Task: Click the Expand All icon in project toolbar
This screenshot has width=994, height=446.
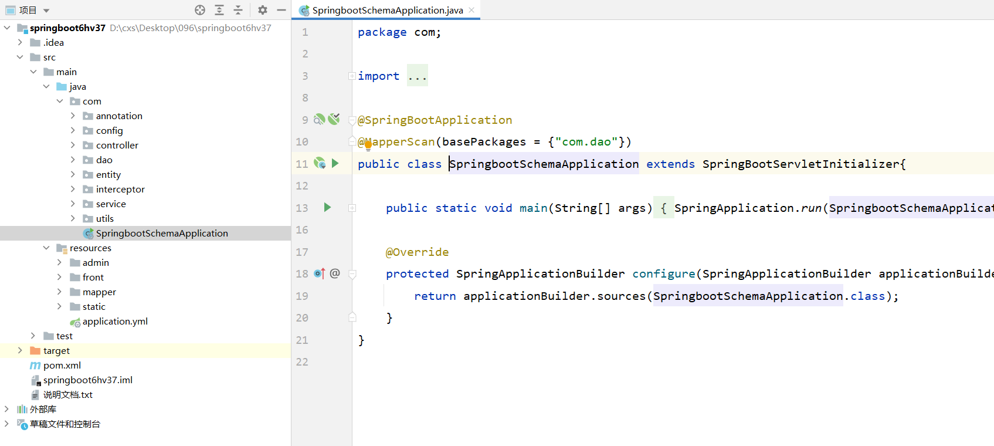Action: pos(219,10)
